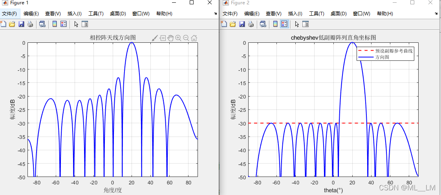Save Figure 2 using the floppy disk icon
This screenshot has width=441, height=195.
(x=242, y=24)
